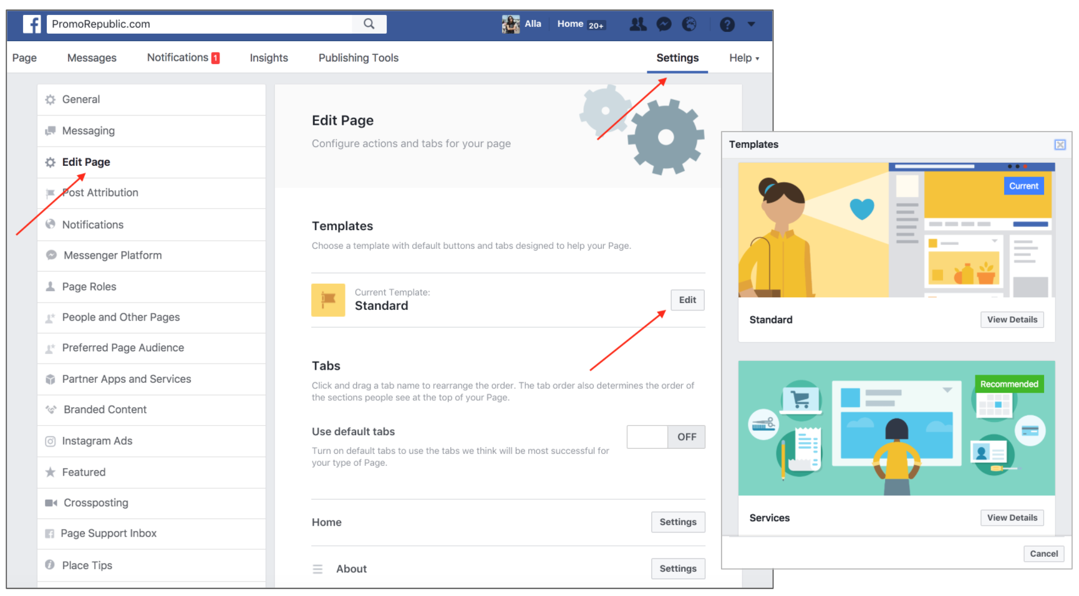Select the Standard template thumbnail
This screenshot has height=596, width=1079.
pos(896,230)
